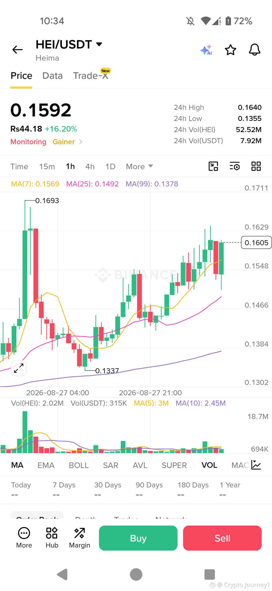Tap the 90 Days performance entry
The width and height of the screenshot is (272, 591).
tap(149, 489)
